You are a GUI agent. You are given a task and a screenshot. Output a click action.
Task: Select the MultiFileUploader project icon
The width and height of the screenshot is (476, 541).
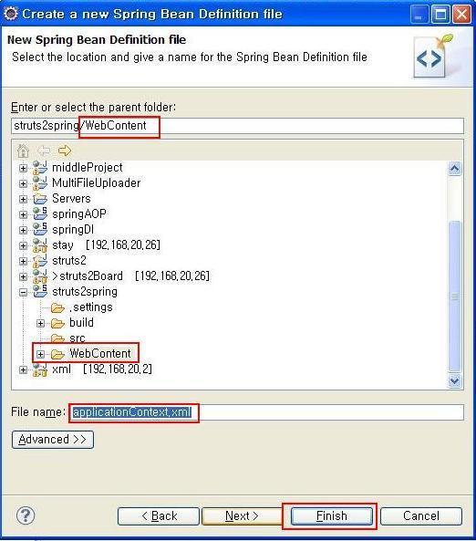[40, 183]
